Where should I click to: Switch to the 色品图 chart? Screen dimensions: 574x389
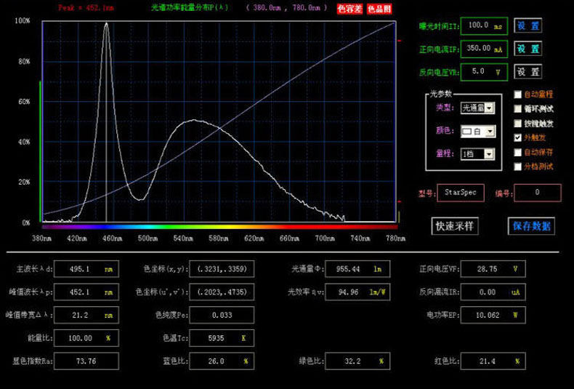[x=379, y=9]
